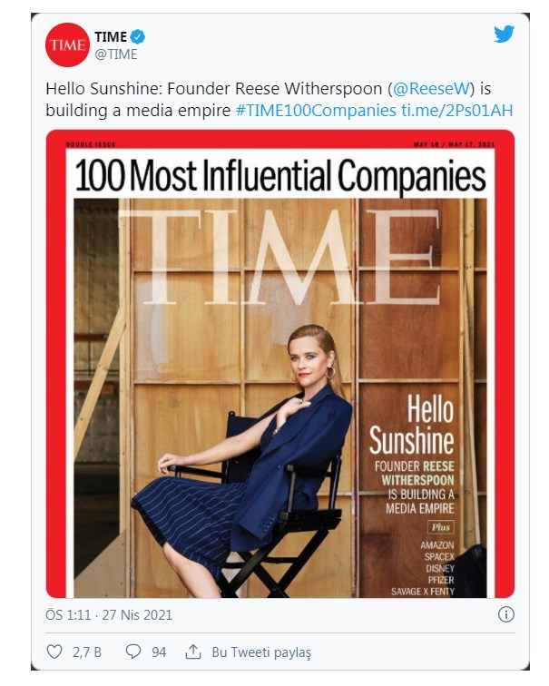Click the Twitter bird logo
The width and height of the screenshot is (549, 686).
tap(505, 34)
